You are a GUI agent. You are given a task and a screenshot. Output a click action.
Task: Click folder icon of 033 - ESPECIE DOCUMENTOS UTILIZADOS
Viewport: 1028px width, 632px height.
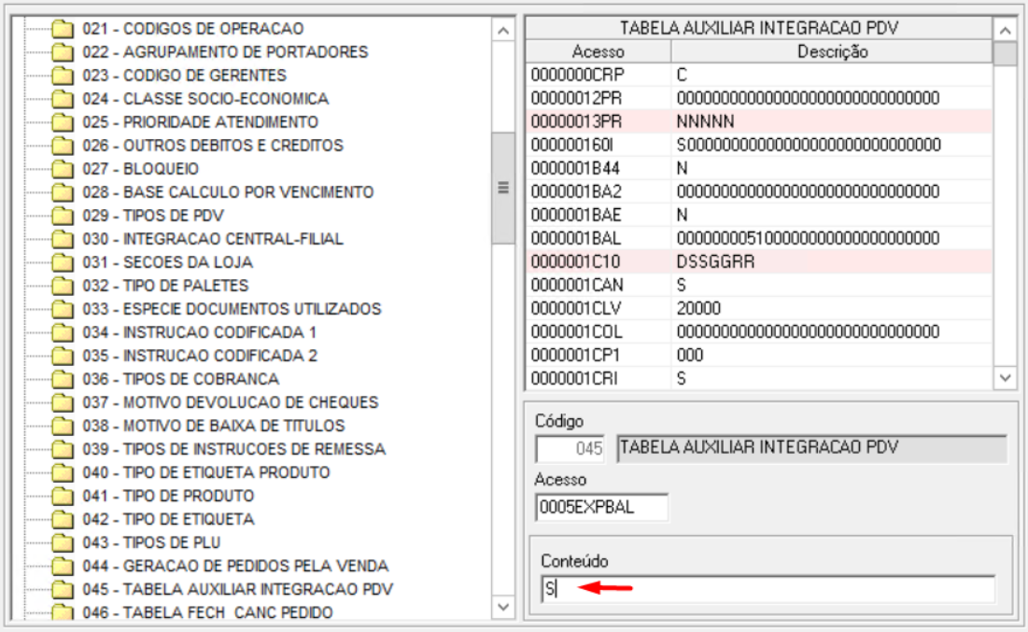point(63,309)
